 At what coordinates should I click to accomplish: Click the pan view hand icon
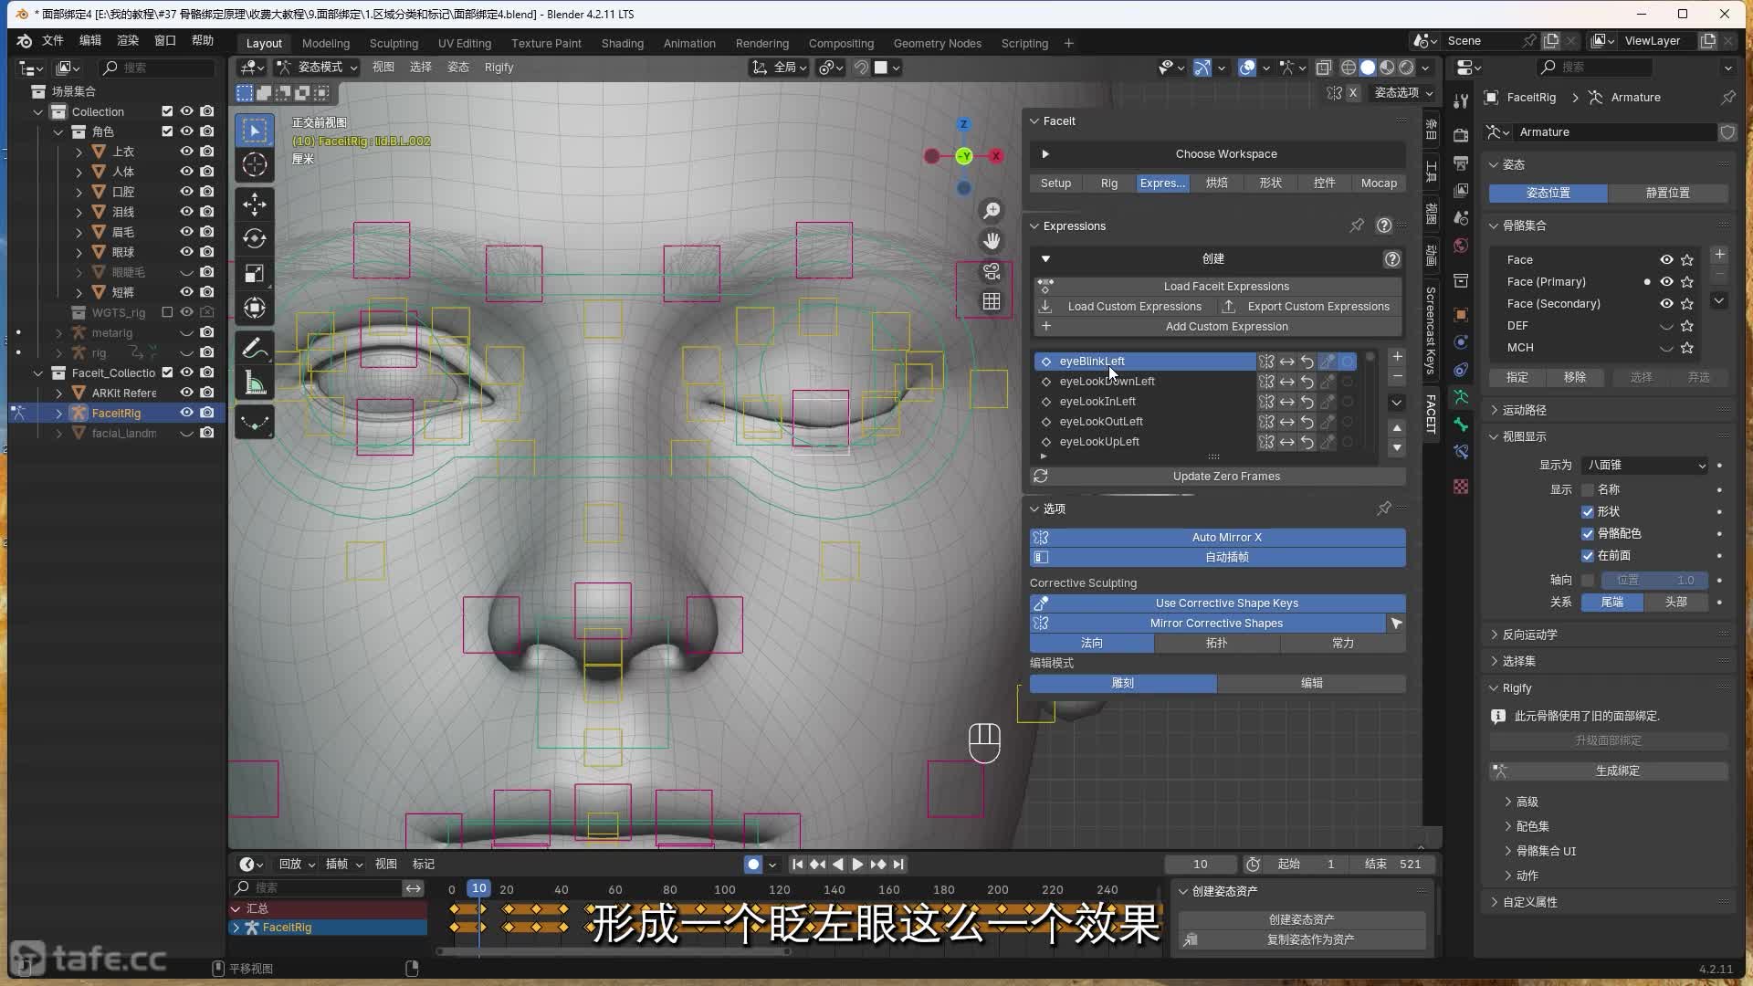[992, 241]
